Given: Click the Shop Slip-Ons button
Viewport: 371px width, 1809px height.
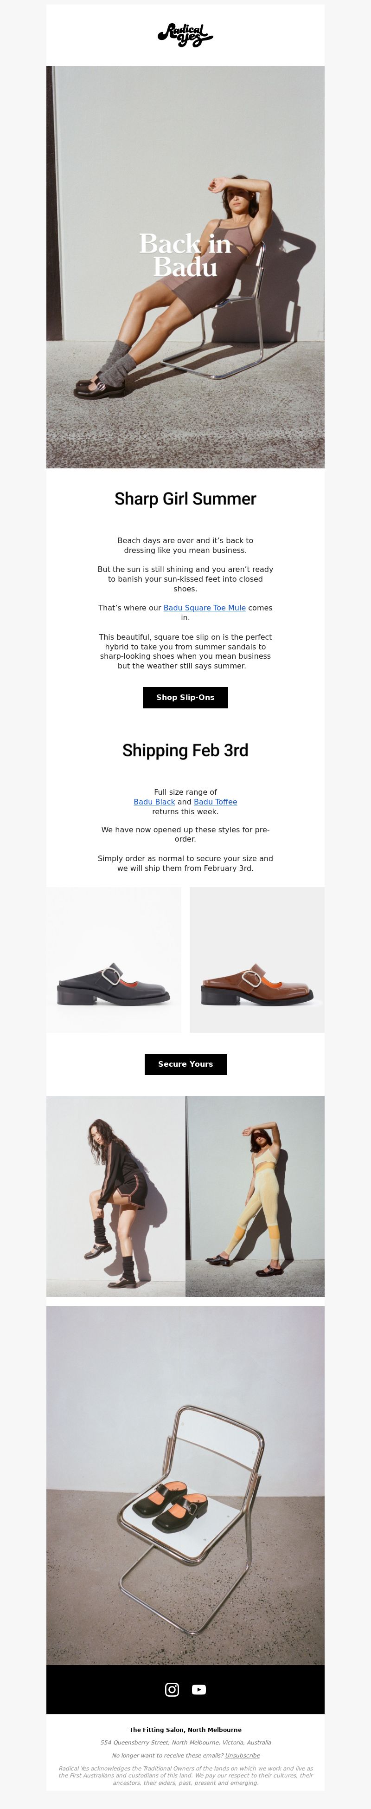Looking at the screenshot, I should pyautogui.click(x=185, y=697).
